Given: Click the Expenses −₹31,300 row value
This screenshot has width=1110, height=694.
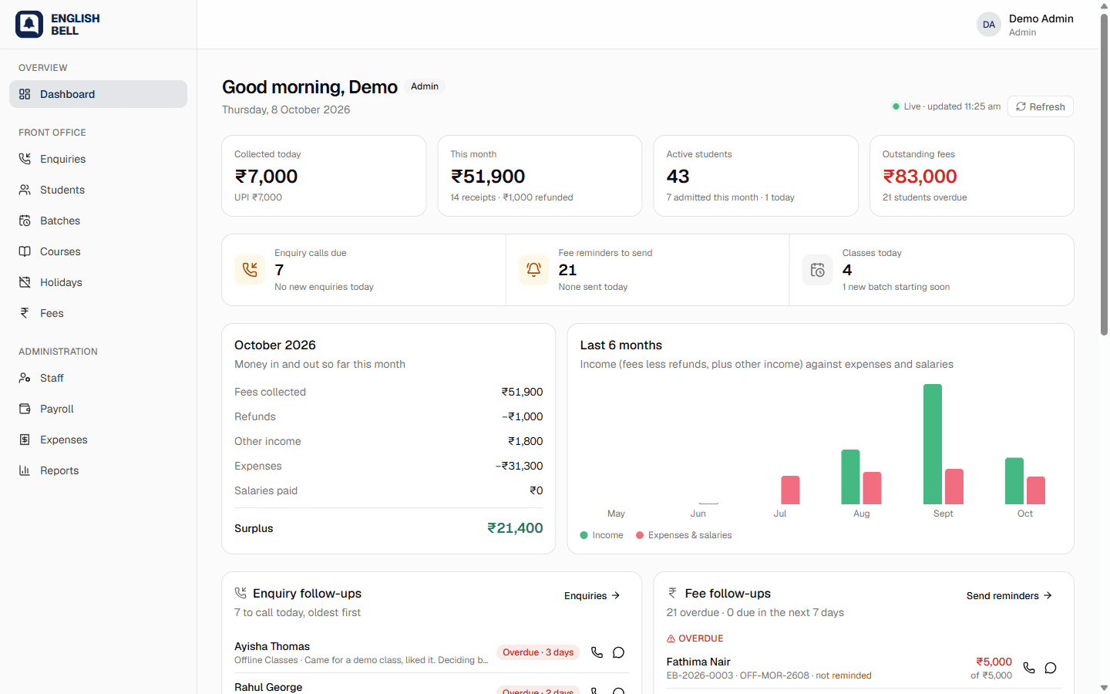Looking at the screenshot, I should (x=519, y=466).
